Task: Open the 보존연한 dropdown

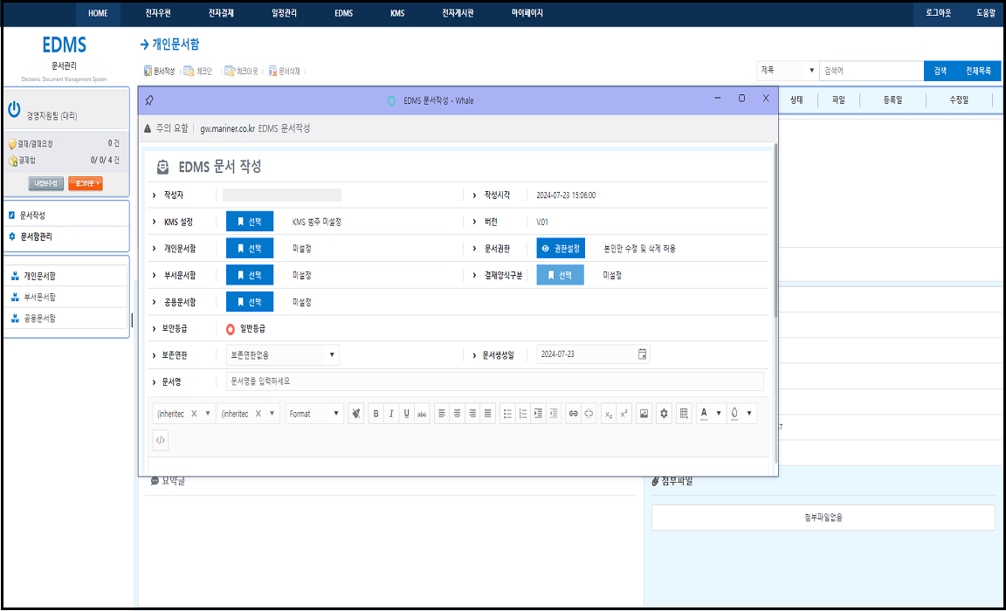Action: (x=282, y=354)
